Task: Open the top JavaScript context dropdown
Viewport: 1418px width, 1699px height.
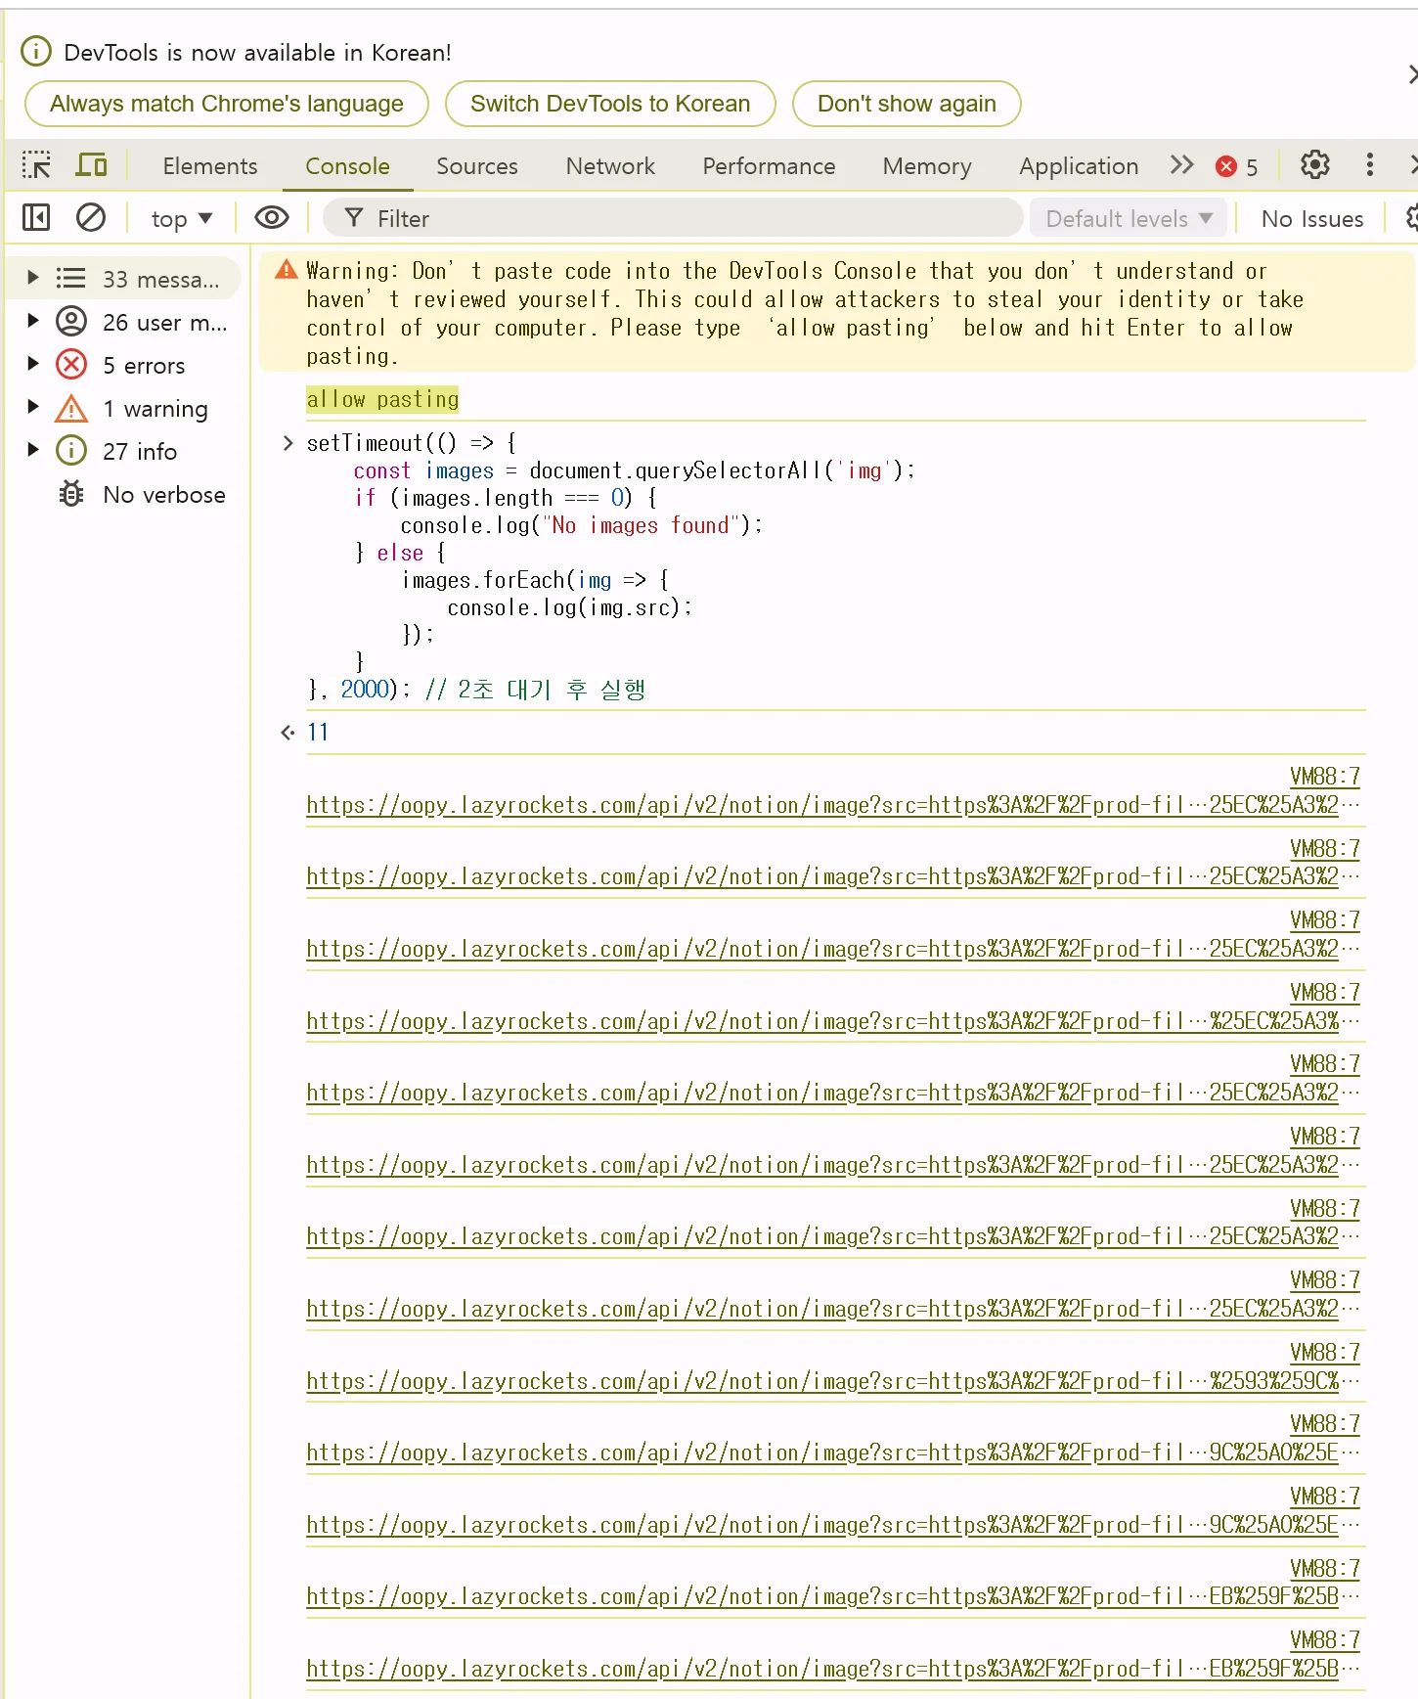Action: coord(181,219)
